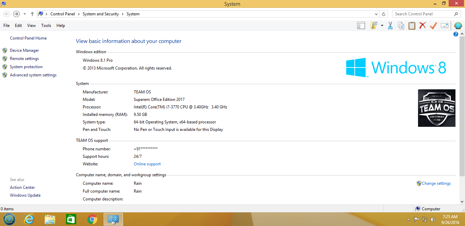Viewport: 465px width, 226px height.
Task: Open Advanced system settings link
Action: [x=33, y=75]
